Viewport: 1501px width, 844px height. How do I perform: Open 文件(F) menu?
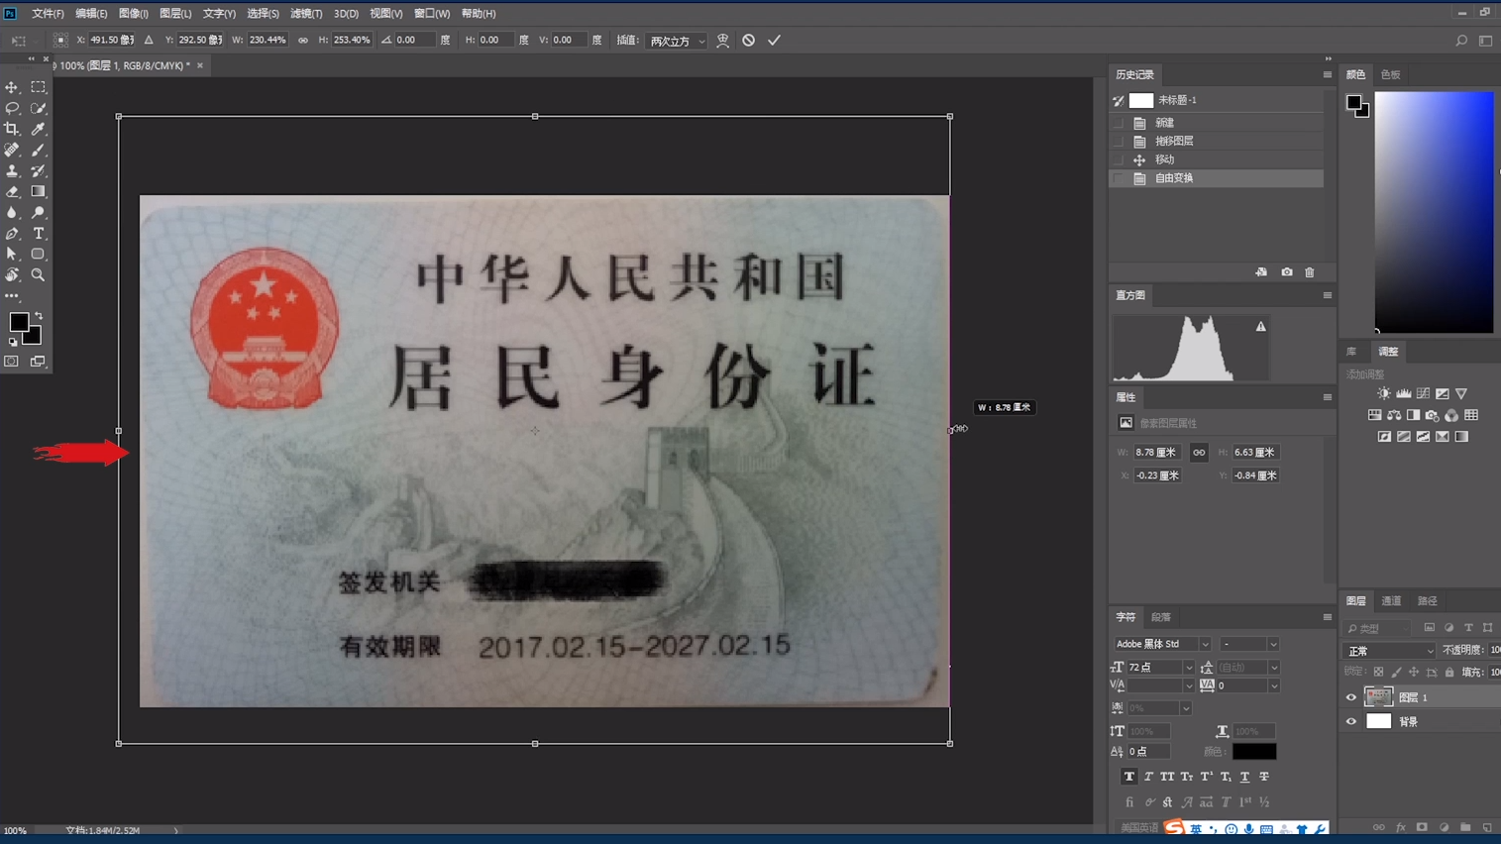(48, 14)
